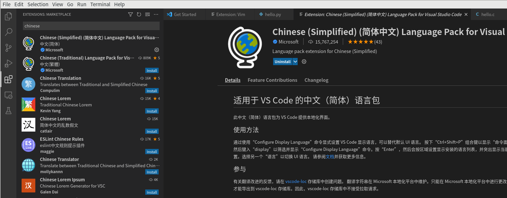Open Run and Debug view
This screenshot has height=198, width=507.
[x=9, y=63]
